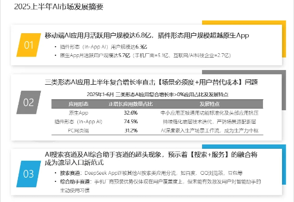Click the 原生App table row label
The height and width of the screenshot is (202, 294).
click(78, 113)
